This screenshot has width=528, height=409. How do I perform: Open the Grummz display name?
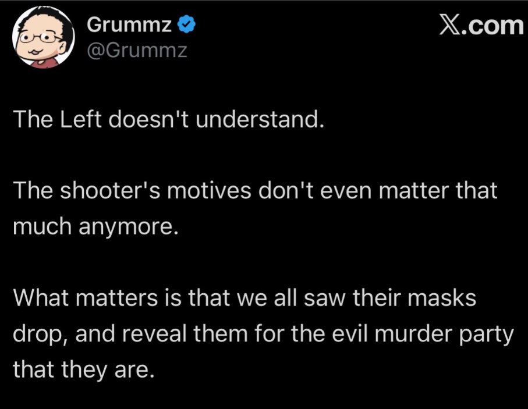click(x=129, y=25)
